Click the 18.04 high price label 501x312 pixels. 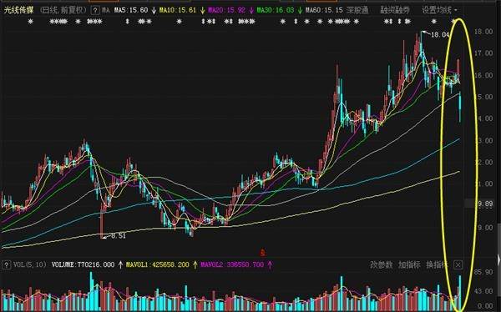440,34
